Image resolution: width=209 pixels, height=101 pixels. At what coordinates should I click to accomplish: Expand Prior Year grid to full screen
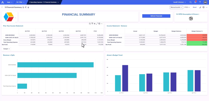[x=97, y=24]
